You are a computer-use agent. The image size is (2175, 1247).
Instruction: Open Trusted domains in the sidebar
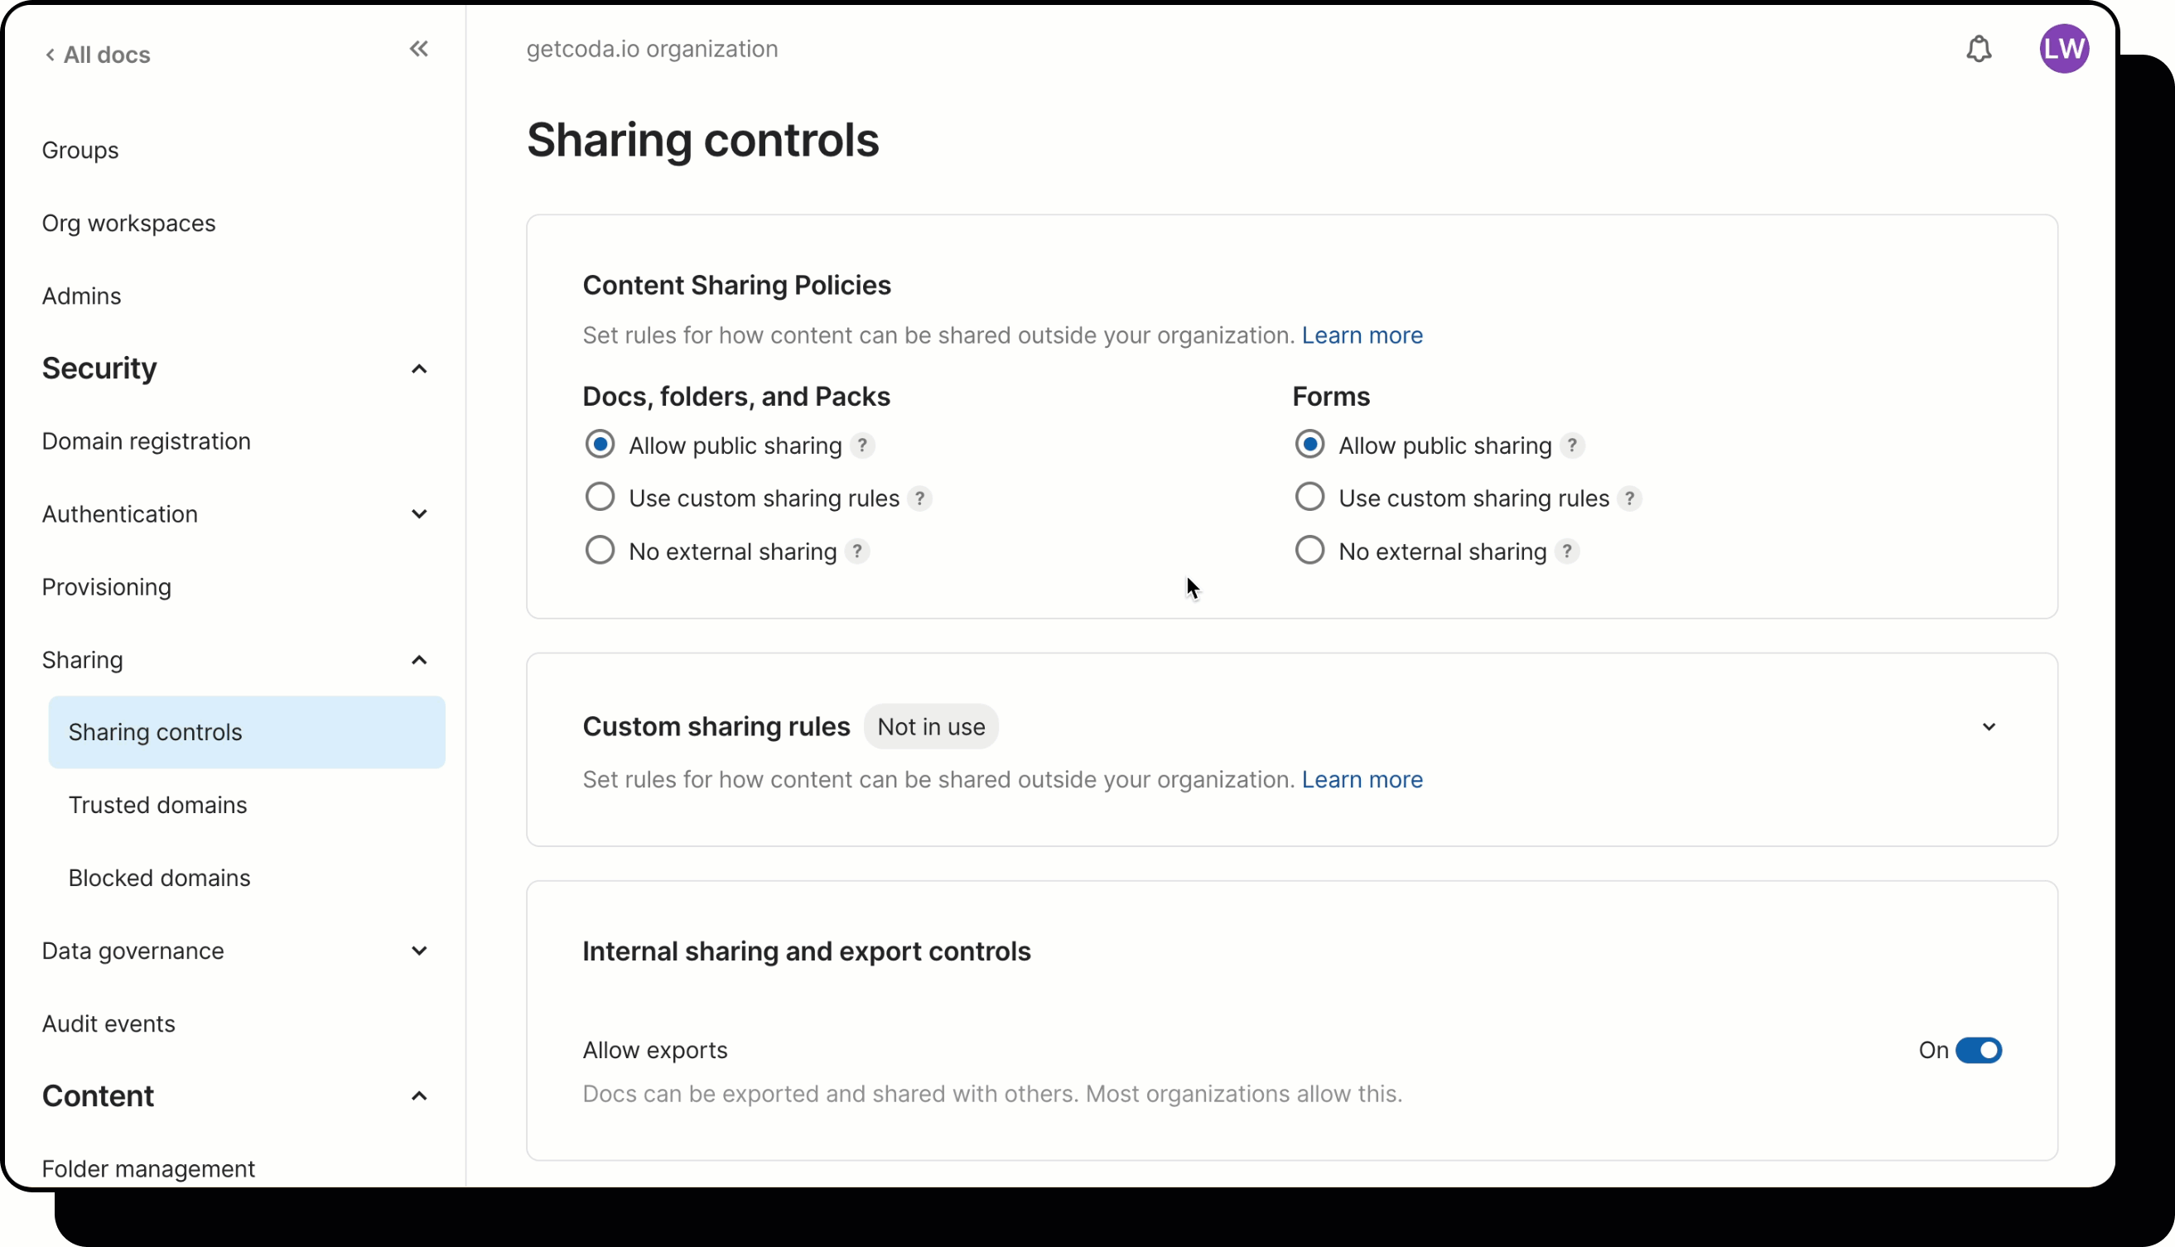tap(157, 805)
